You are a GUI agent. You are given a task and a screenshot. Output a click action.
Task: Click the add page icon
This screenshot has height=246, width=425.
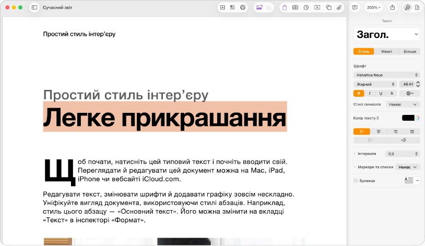pos(222,8)
